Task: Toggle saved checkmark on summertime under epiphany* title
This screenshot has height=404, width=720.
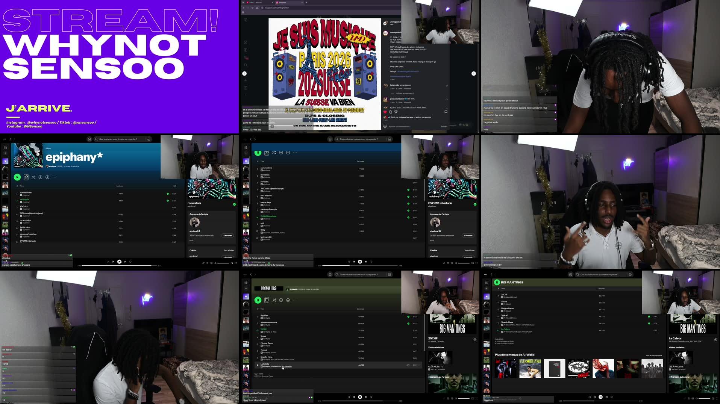Action: [x=168, y=194]
